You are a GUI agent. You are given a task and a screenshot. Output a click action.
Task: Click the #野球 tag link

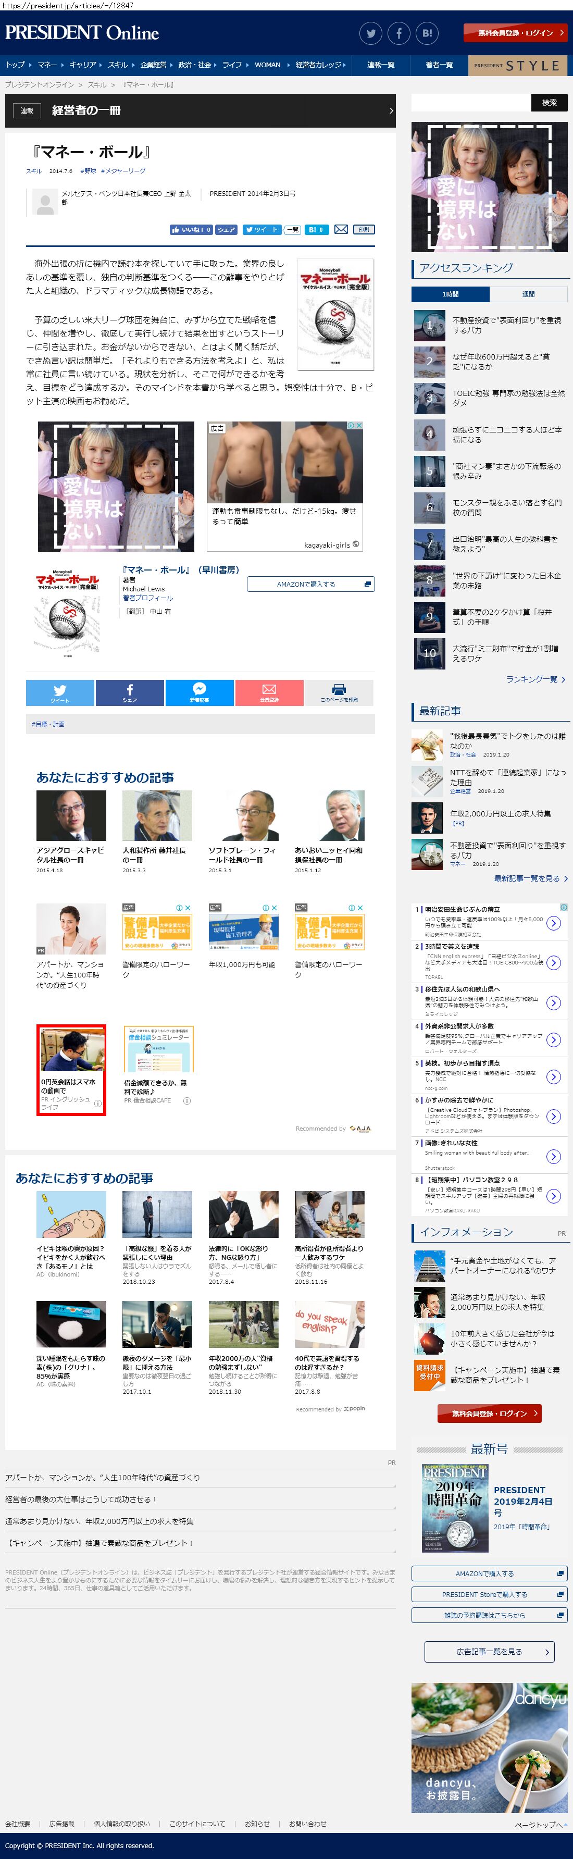point(88,171)
